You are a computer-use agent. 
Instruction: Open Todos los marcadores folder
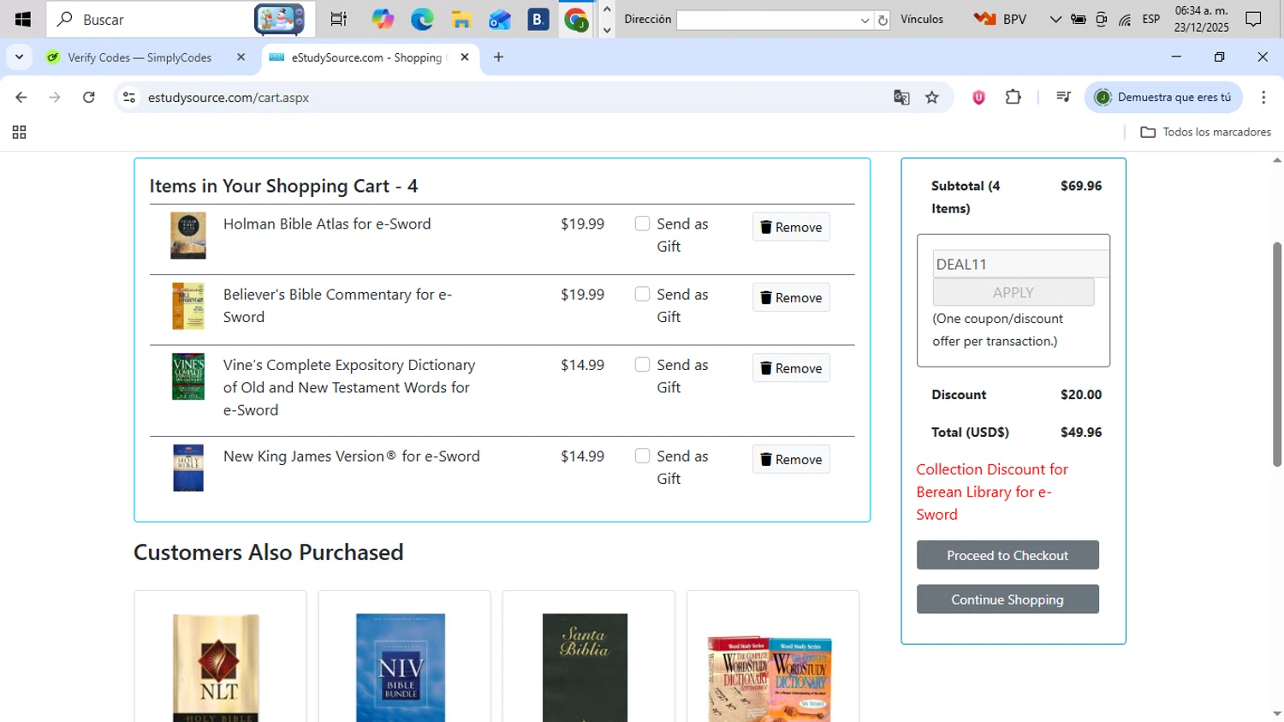point(1205,132)
